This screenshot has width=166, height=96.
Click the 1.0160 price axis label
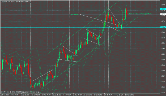[x=163, y=87]
